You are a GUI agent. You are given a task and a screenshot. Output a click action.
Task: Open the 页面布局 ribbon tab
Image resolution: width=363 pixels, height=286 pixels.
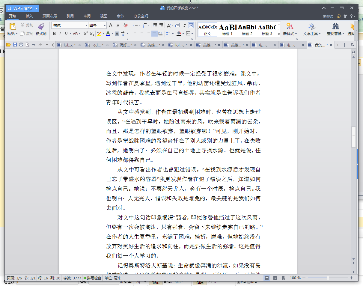point(49,16)
